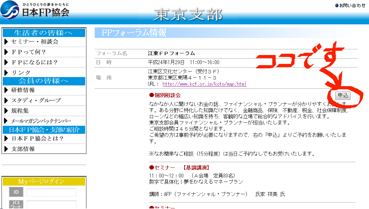Focus the ID login input field
Screen dimensions: 369x209
(52, 193)
